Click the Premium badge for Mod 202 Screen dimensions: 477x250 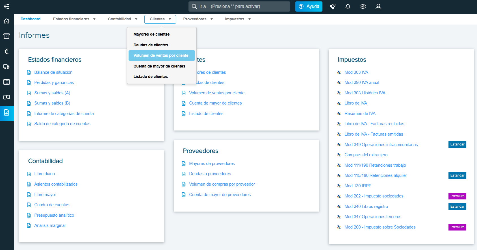[457, 196]
